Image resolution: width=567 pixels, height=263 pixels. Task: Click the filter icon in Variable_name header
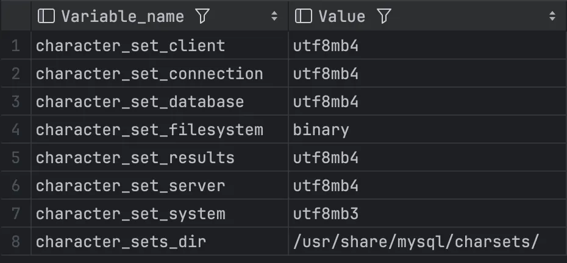[202, 16]
